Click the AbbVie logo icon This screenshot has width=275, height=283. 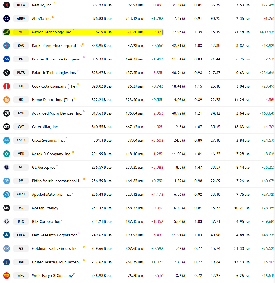pyautogui.click(x=7, y=18)
